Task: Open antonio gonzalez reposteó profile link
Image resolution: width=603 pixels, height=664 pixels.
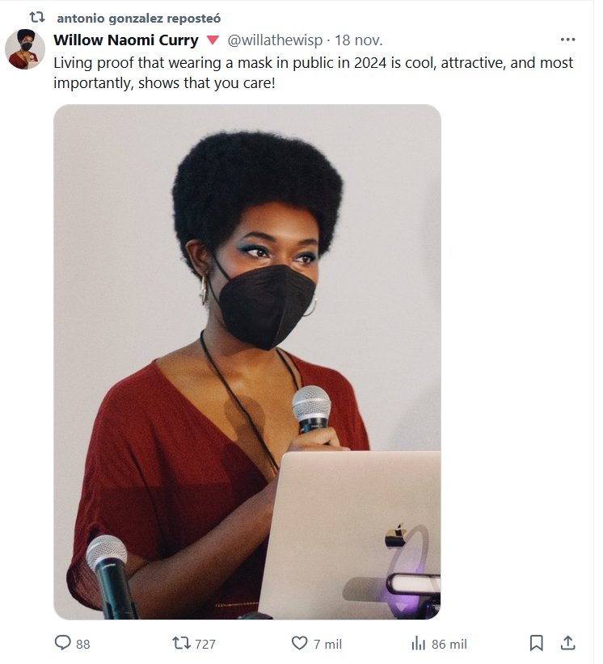Action: [139, 19]
